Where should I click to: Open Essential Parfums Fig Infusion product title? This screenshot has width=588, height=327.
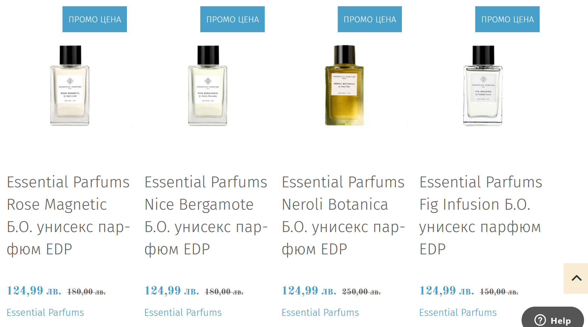[481, 215]
